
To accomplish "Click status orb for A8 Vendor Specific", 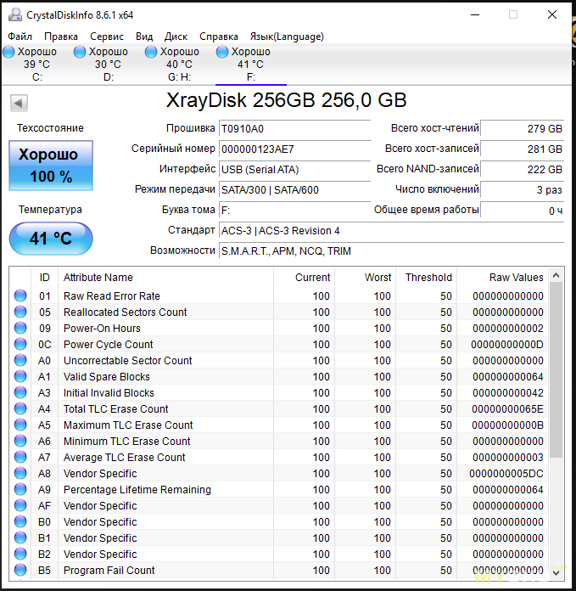I will pyautogui.click(x=20, y=473).
